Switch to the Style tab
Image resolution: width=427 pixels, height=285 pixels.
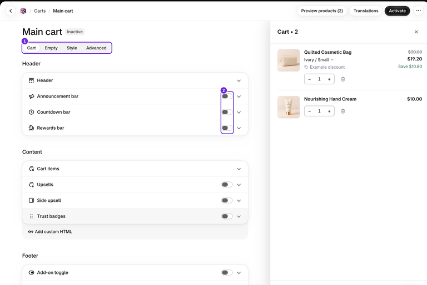point(72,48)
